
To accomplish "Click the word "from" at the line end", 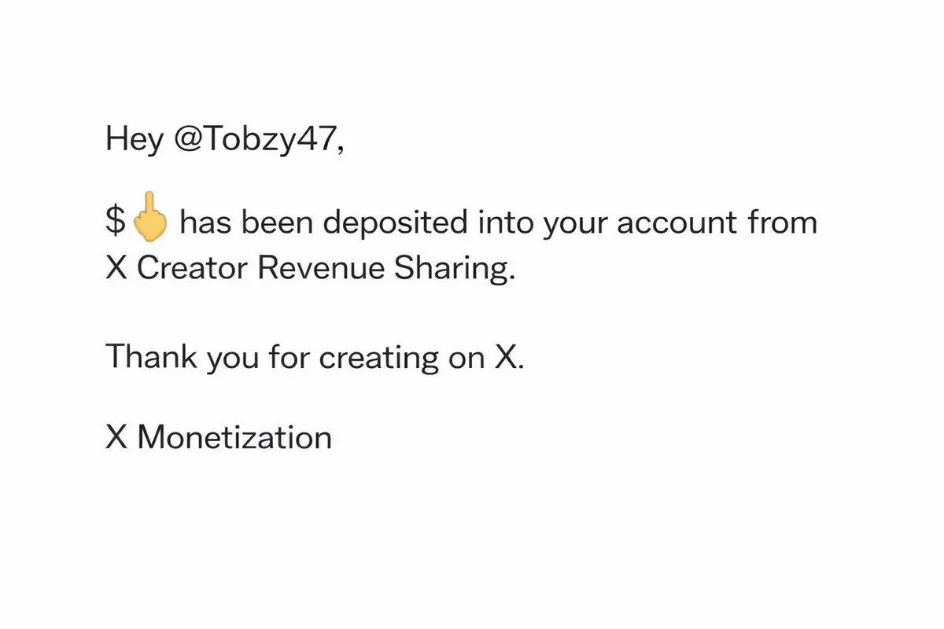I will pyautogui.click(x=783, y=223).
